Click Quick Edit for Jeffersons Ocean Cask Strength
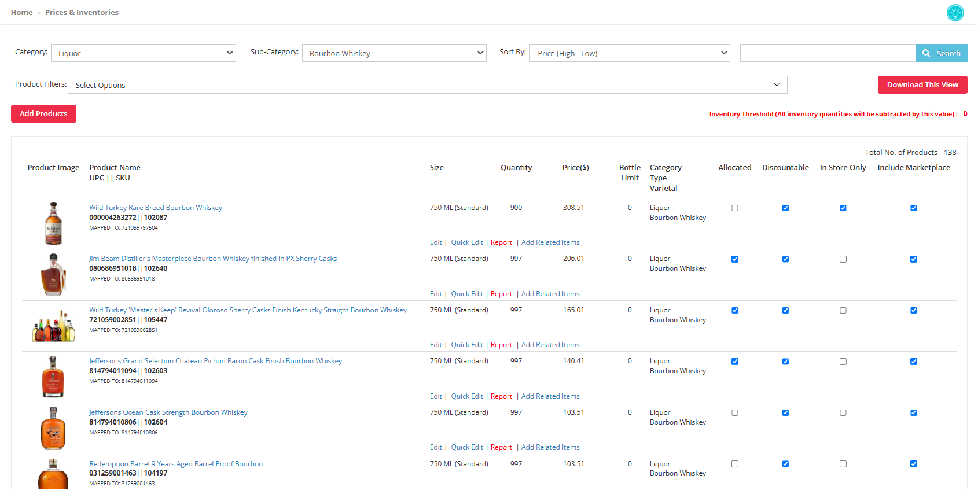The image size is (978, 490). pyautogui.click(x=467, y=447)
